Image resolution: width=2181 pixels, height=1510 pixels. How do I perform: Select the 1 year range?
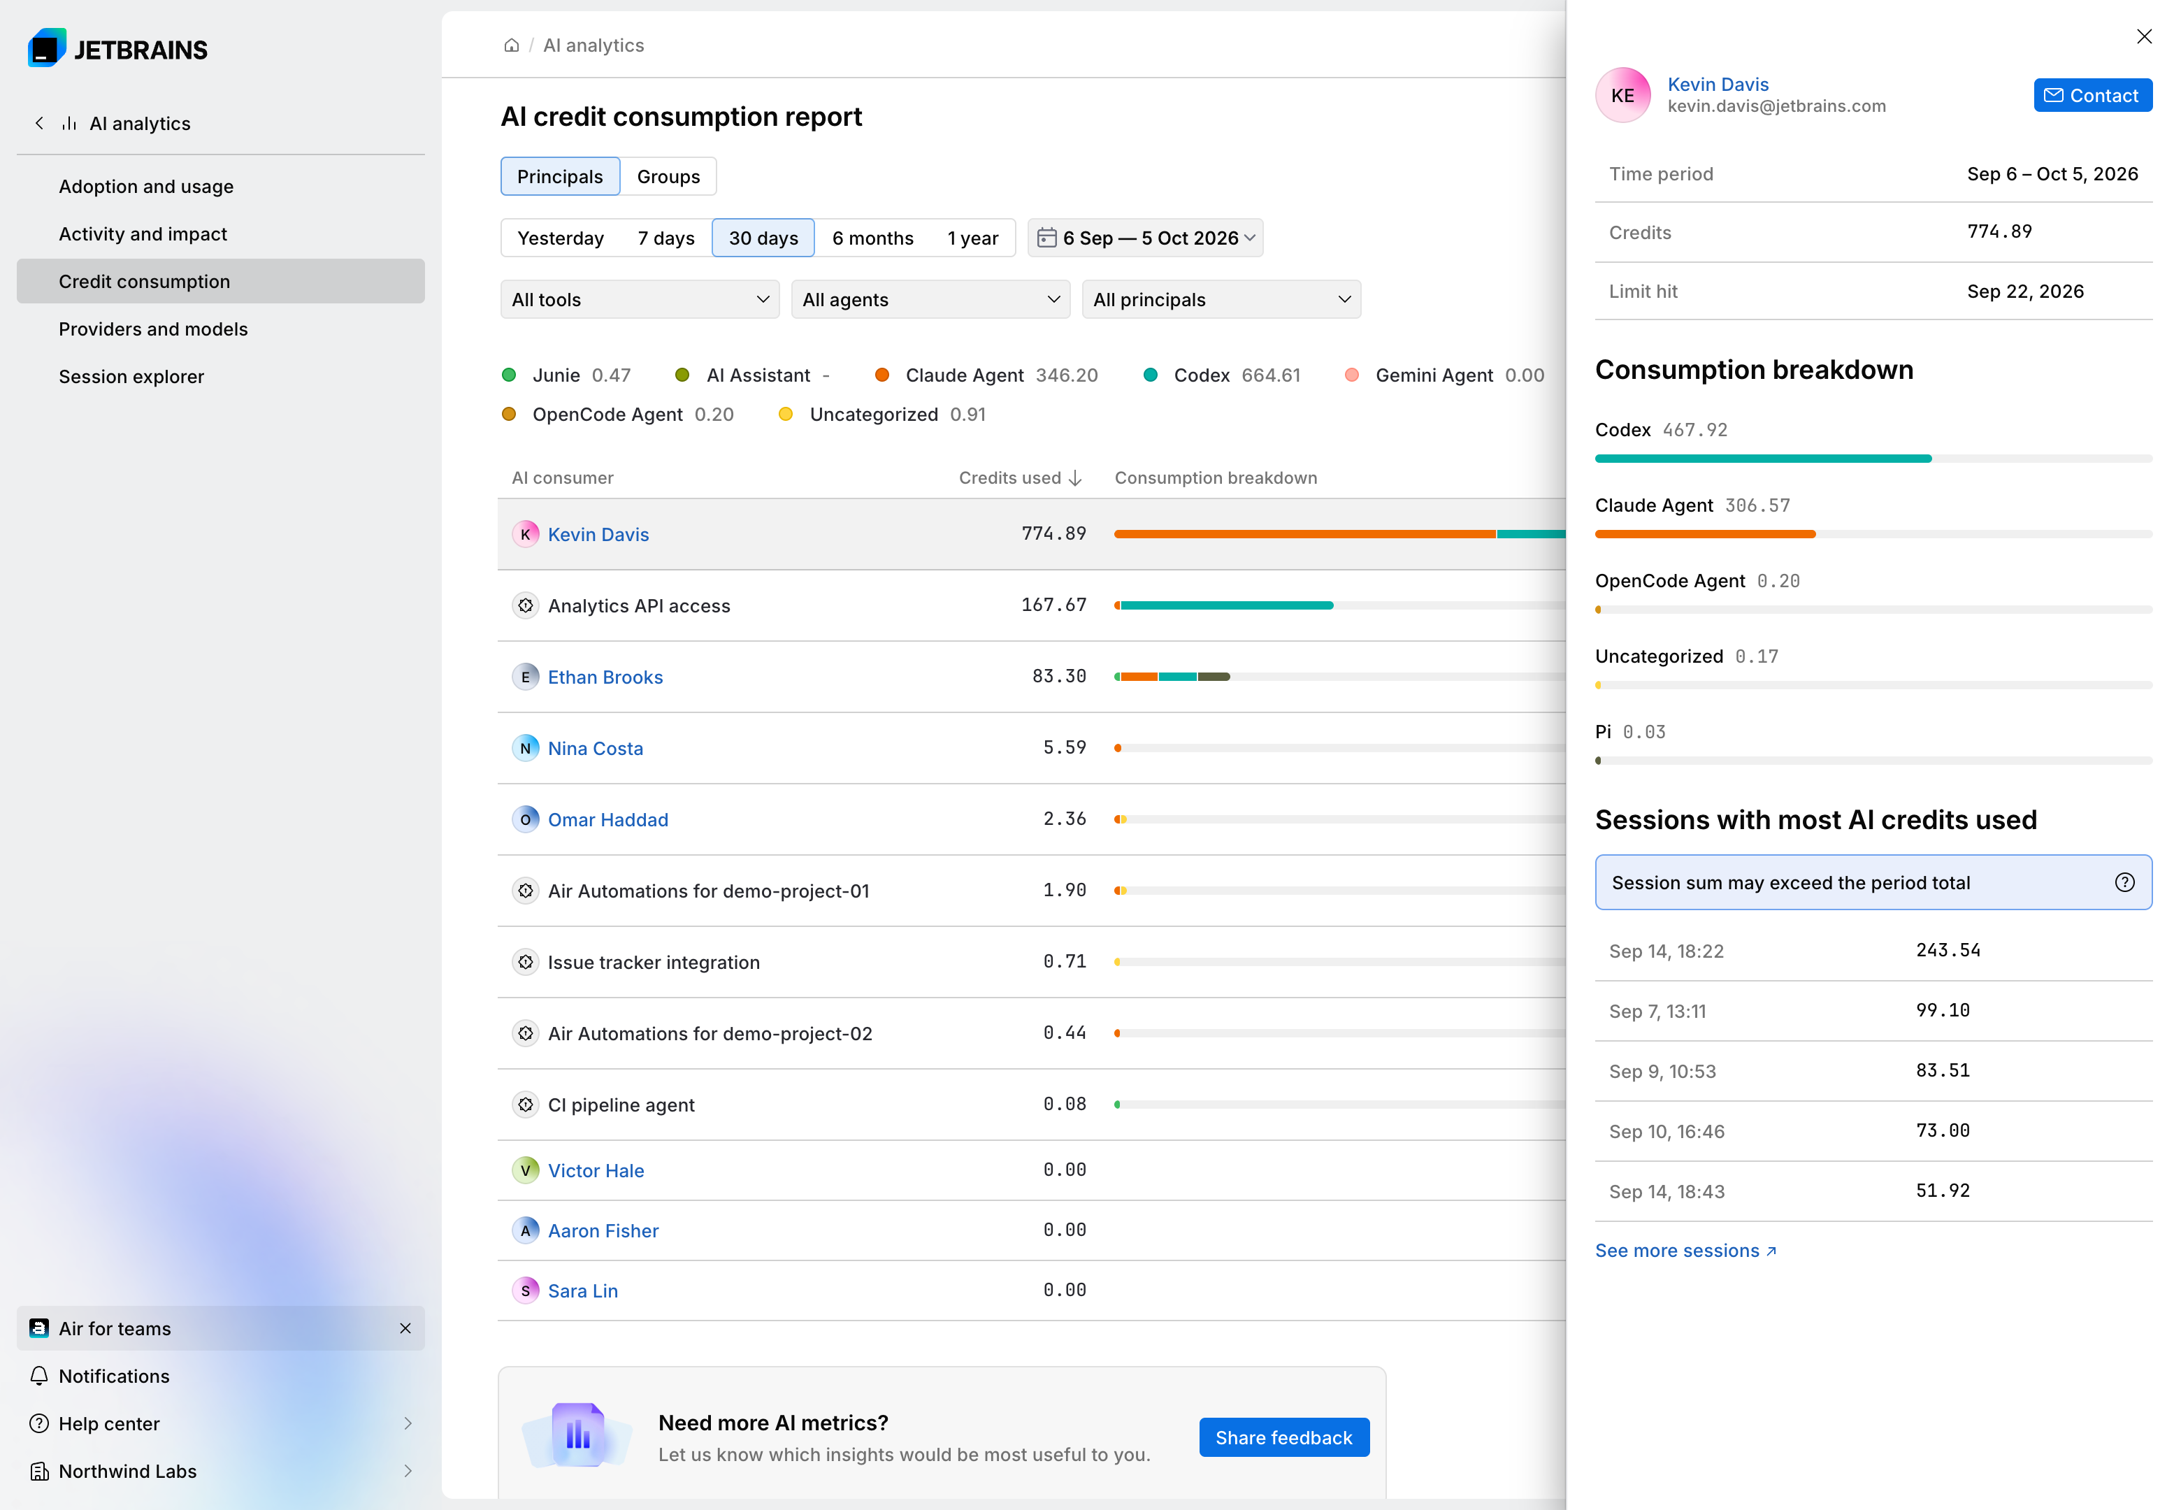[x=972, y=238]
